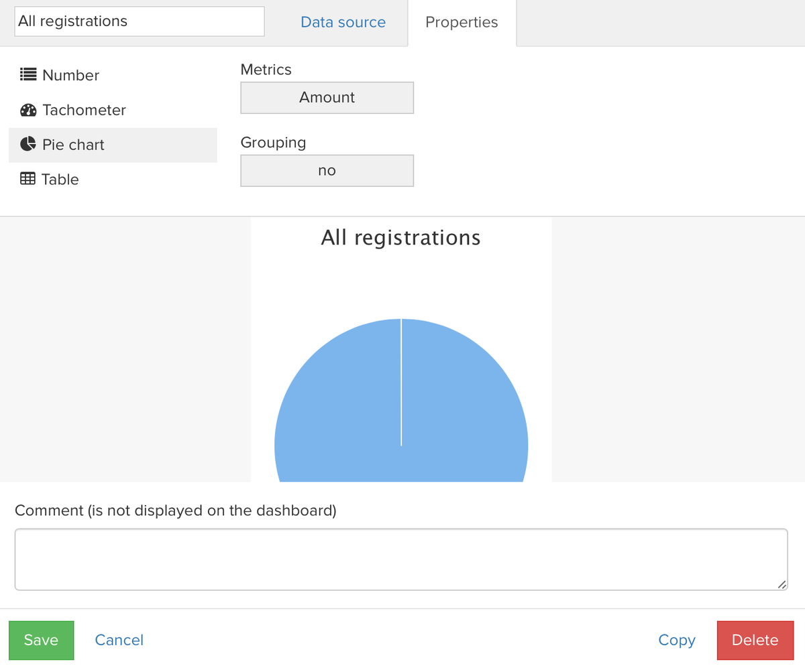This screenshot has height=670, width=805.
Task: Click the Grouping label
Action: 273,143
